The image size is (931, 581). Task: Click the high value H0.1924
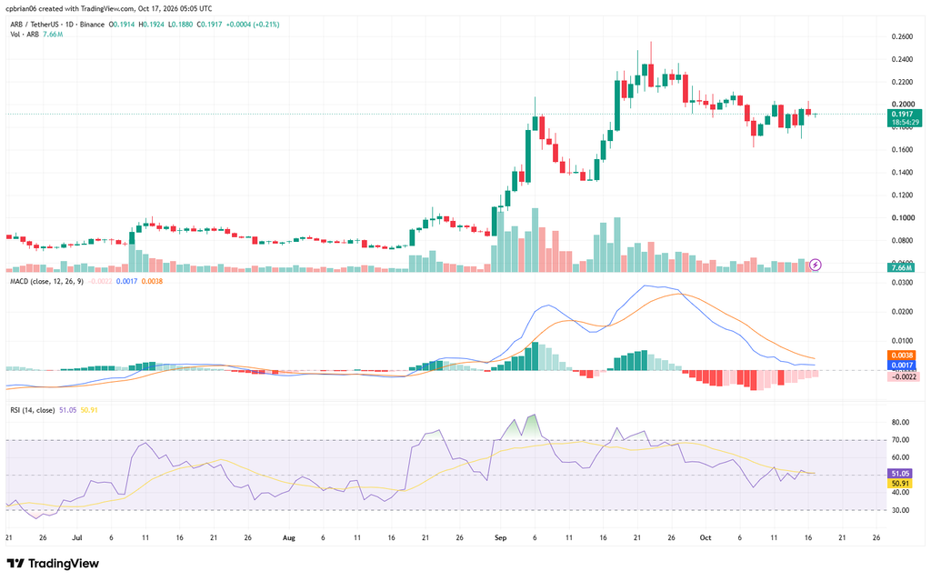[151, 25]
